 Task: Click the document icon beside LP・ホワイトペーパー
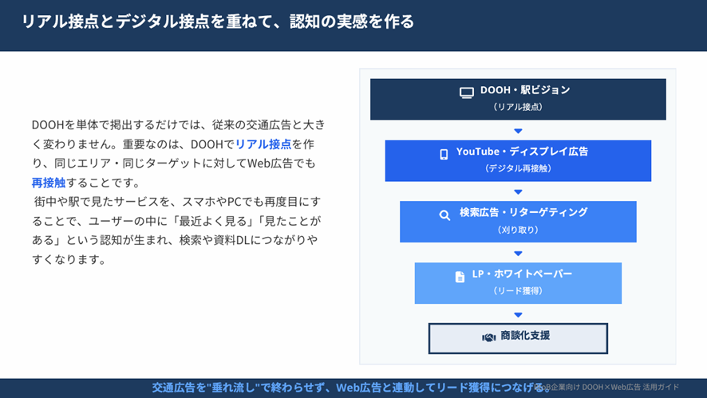click(460, 277)
